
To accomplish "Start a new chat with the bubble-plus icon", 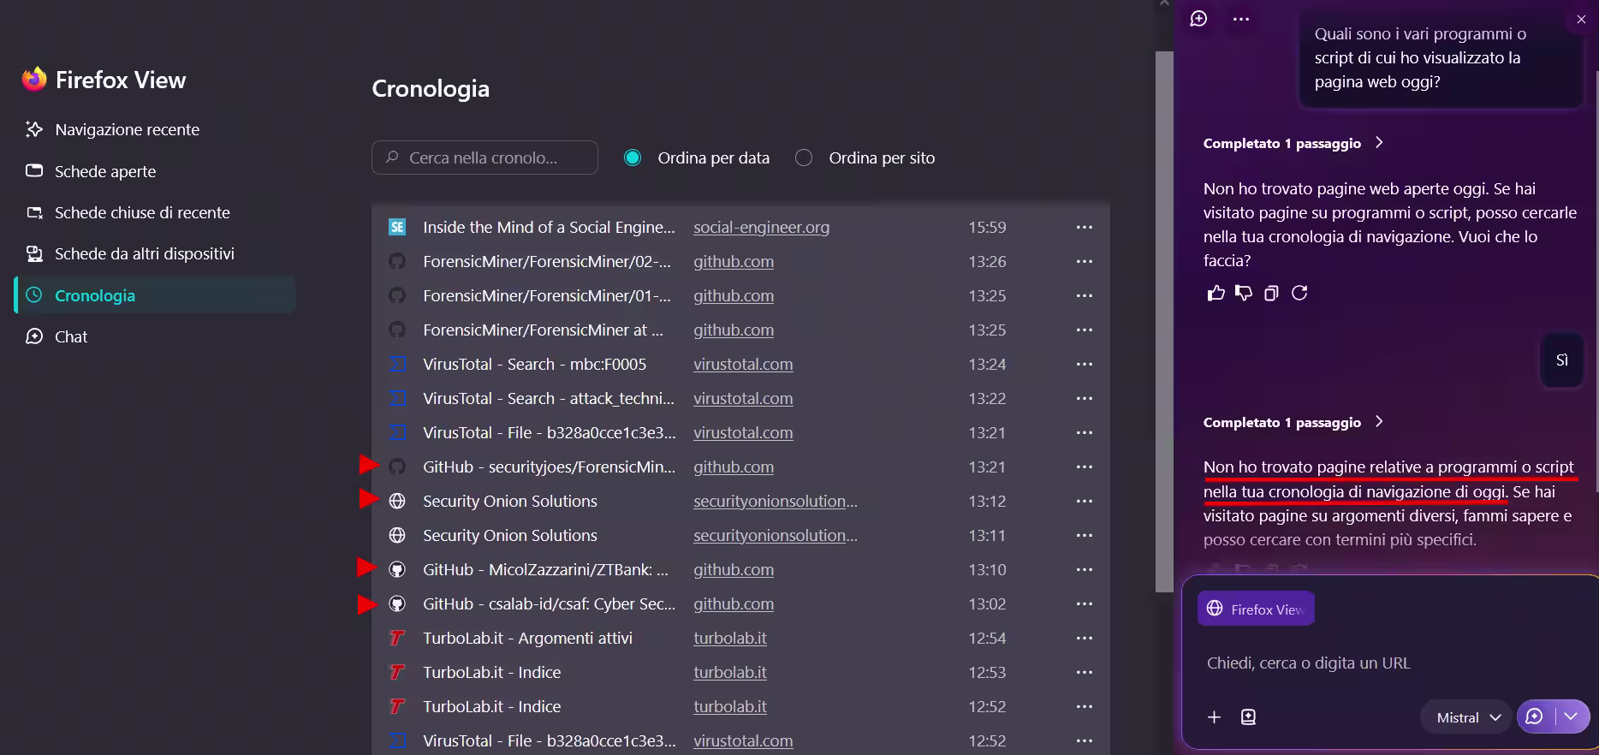I will 1198,19.
